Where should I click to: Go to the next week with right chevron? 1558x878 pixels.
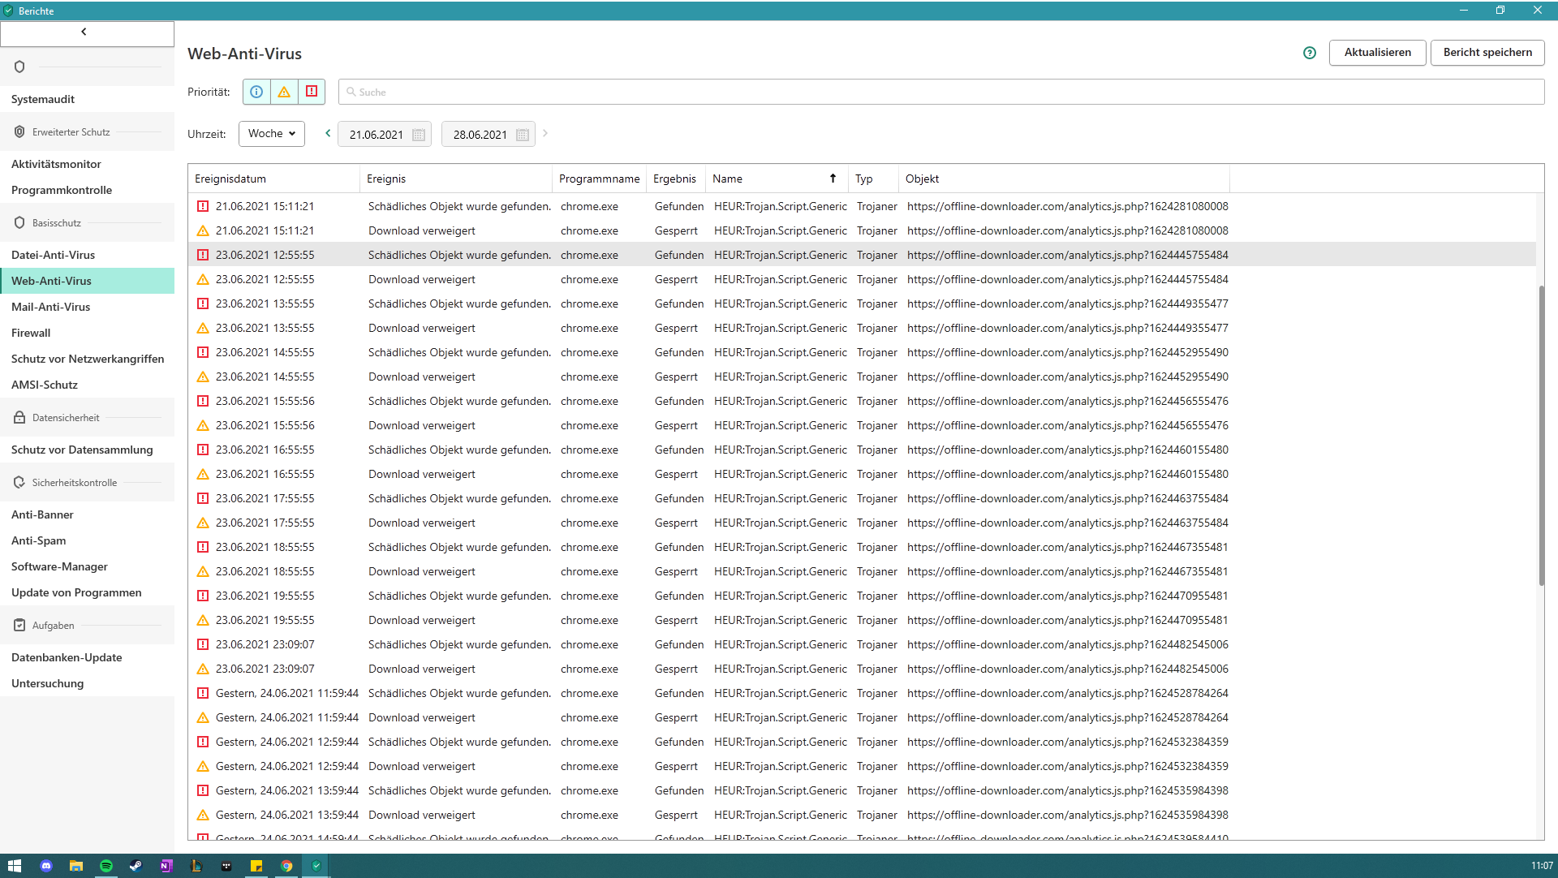(545, 133)
